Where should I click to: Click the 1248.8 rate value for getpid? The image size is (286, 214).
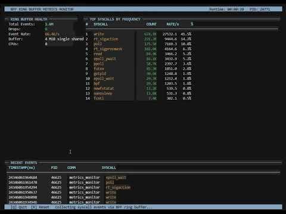coord(170,74)
